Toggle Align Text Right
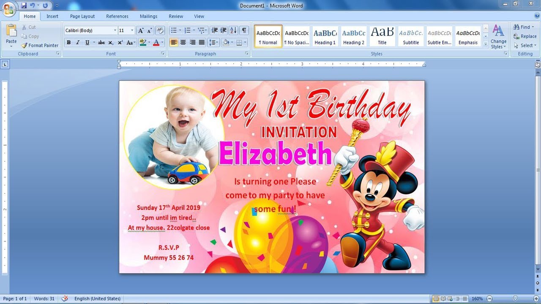 coord(192,43)
